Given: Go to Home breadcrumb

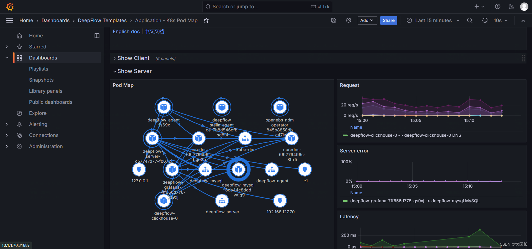Looking at the screenshot, I should point(26,20).
